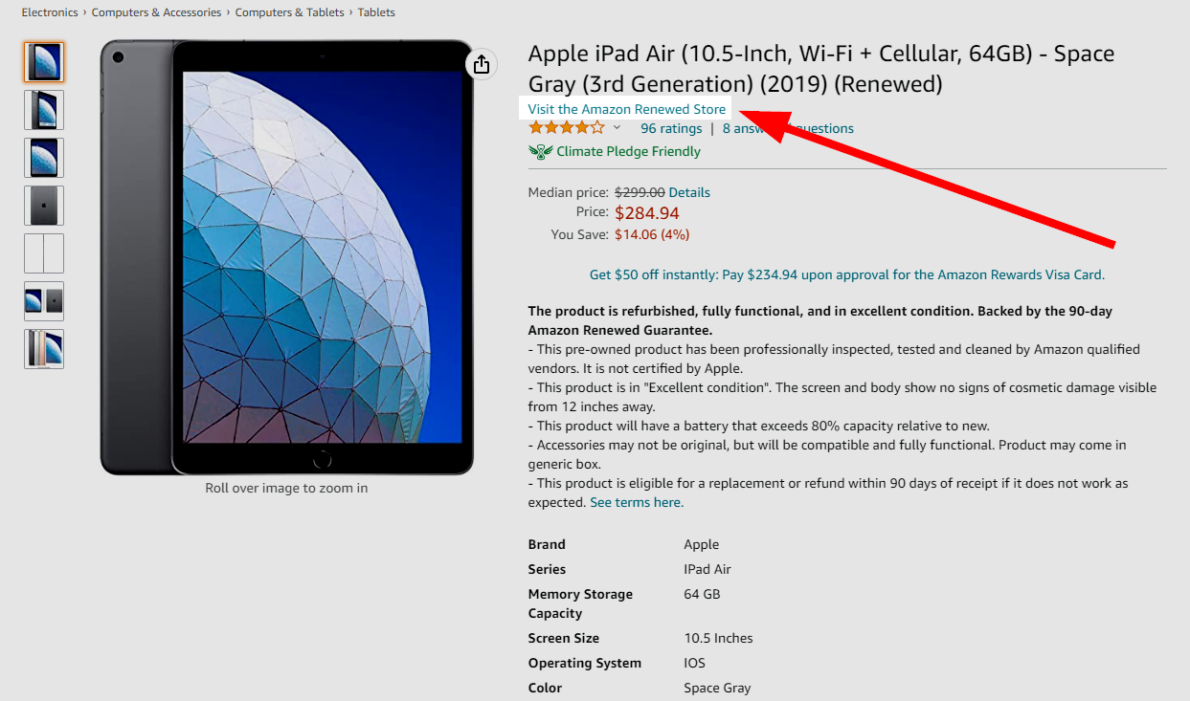
Task: Expand the star ratings dropdown chevron
Action: [x=617, y=128]
